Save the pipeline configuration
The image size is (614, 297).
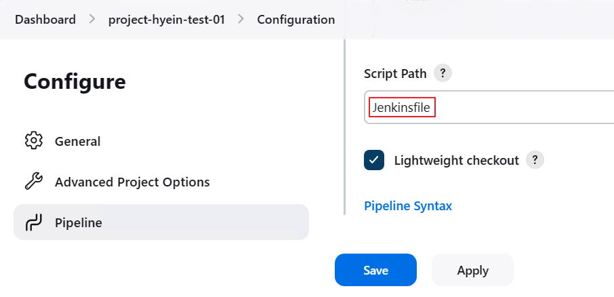(x=375, y=270)
